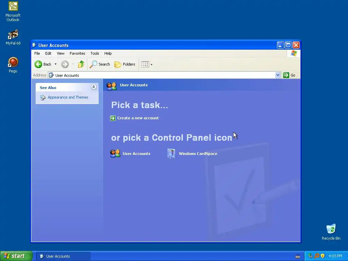
Task: Click the Create a new account link
Action: click(138, 118)
